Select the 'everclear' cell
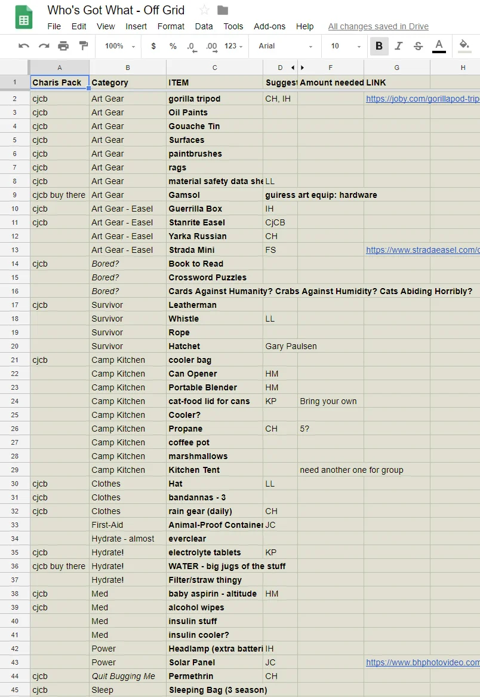Screen dimensions: 480x697 coord(214,539)
